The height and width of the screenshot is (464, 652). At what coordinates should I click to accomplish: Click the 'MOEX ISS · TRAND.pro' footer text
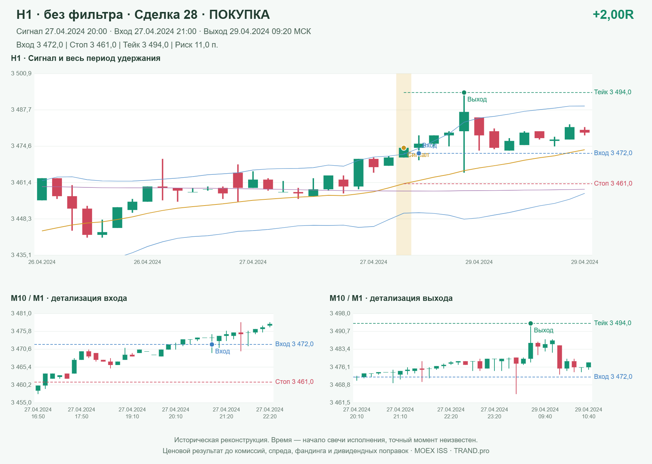point(452,451)
